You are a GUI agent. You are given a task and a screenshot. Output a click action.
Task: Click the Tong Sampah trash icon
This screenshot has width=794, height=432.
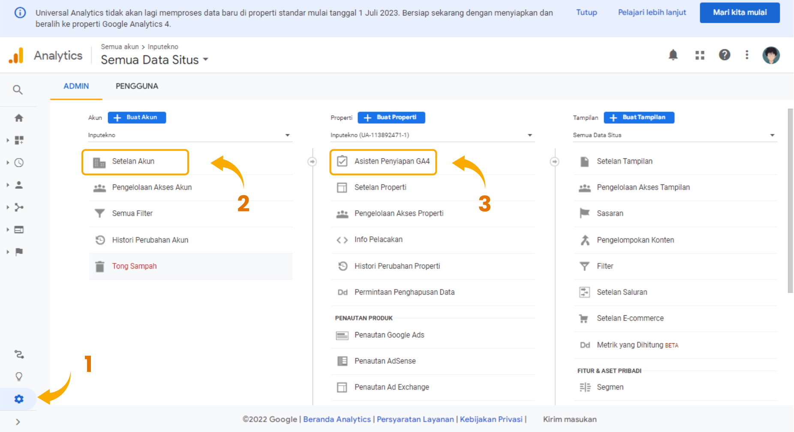pyautogui.click(x=100, y=266)
